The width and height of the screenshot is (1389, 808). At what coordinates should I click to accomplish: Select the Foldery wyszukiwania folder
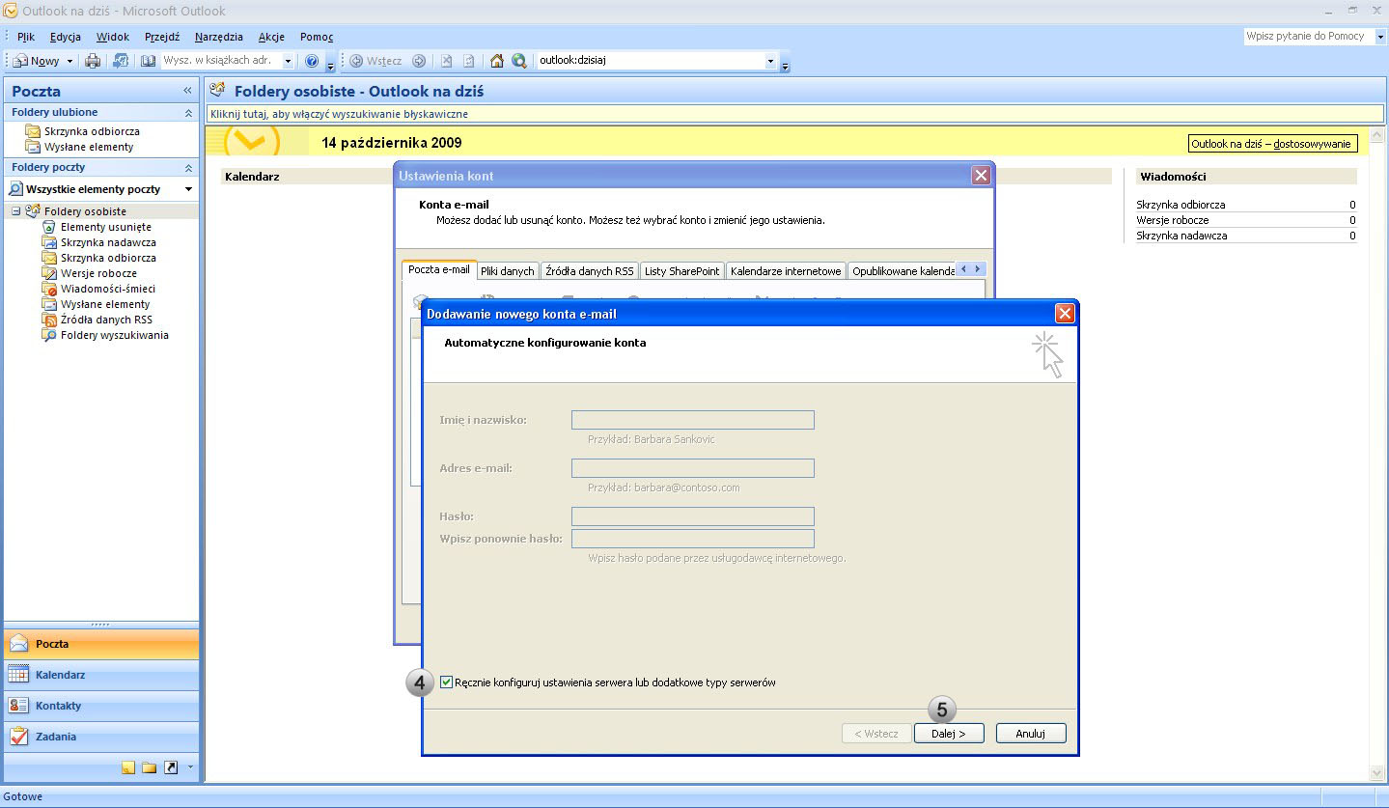point(114,335)
